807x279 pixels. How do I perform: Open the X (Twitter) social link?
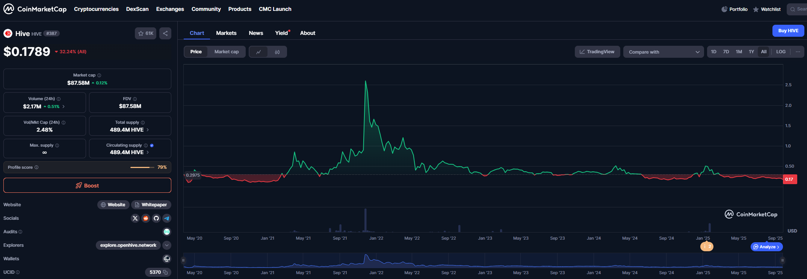pos(135,218)
